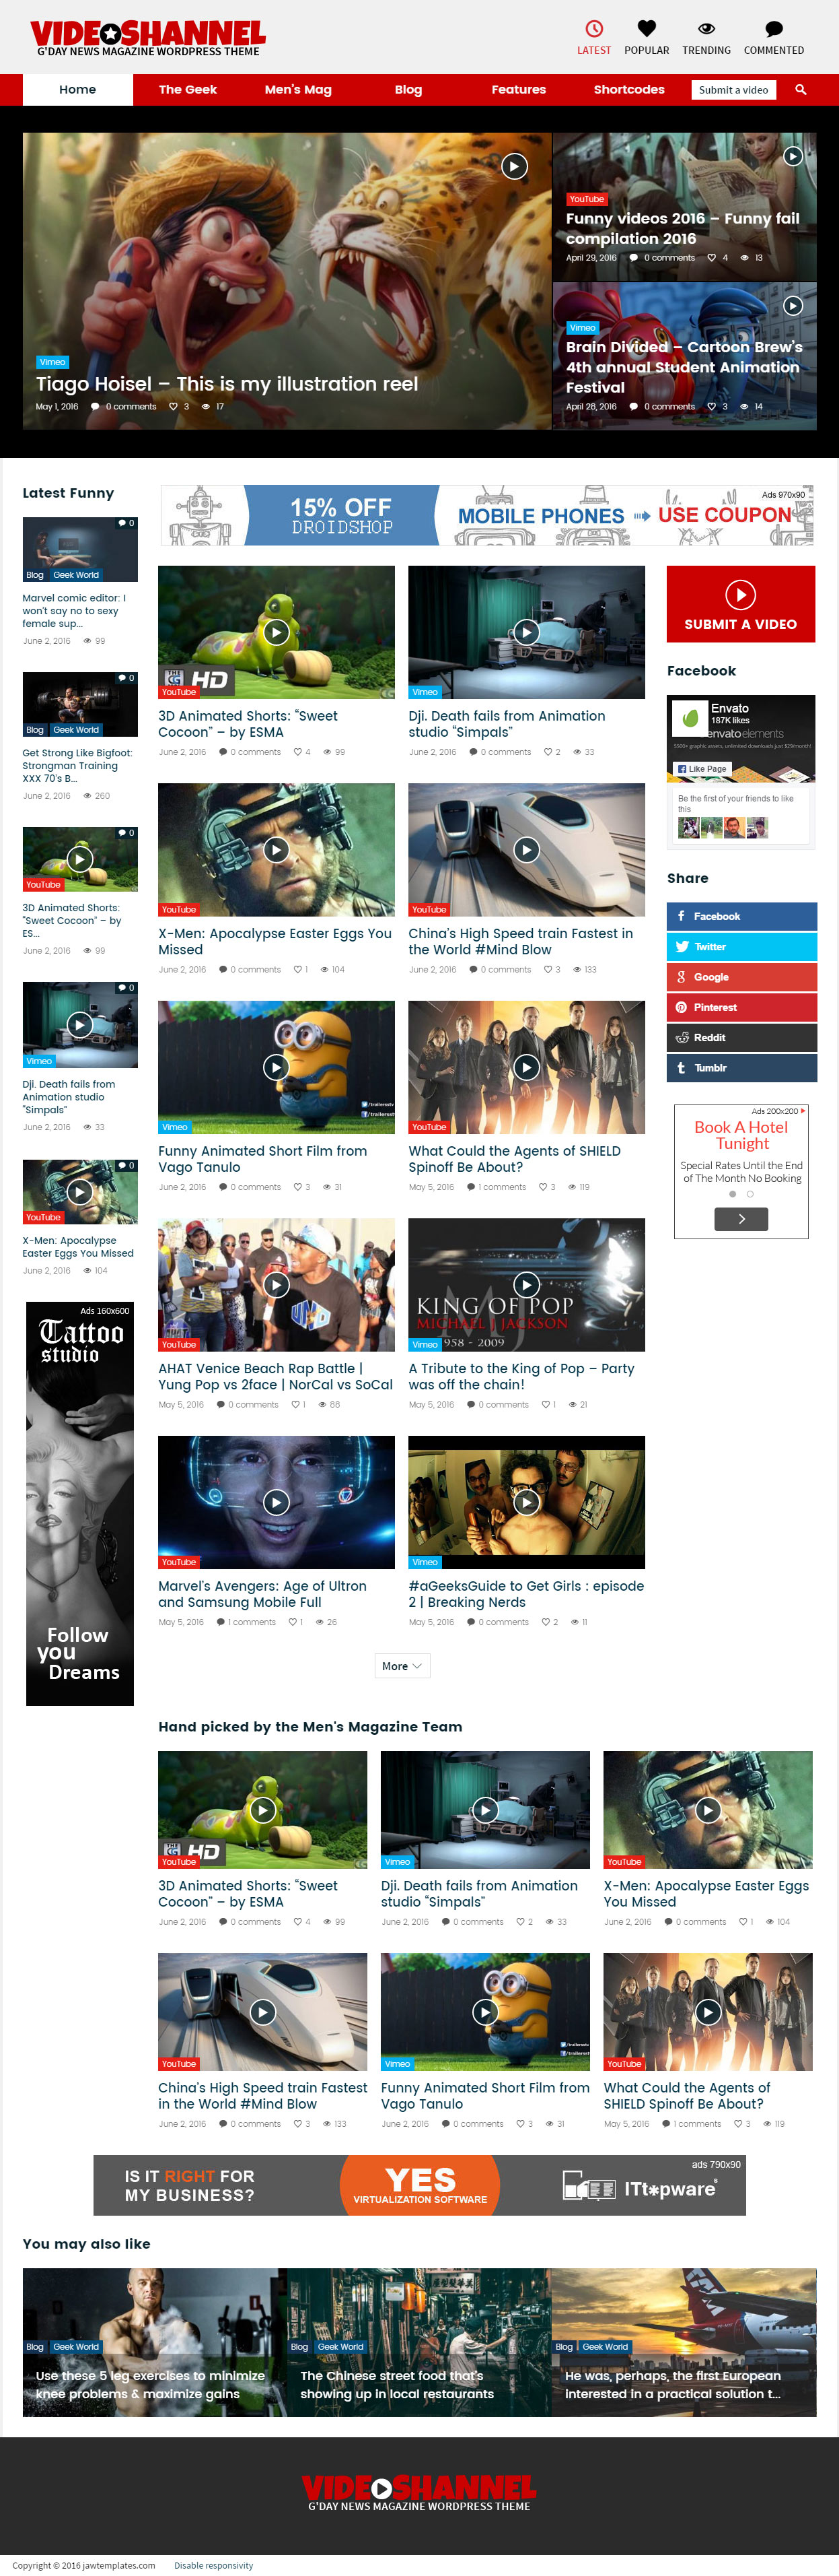Open ITtopware virtualization banner ad

click(x=420, y=2186)
